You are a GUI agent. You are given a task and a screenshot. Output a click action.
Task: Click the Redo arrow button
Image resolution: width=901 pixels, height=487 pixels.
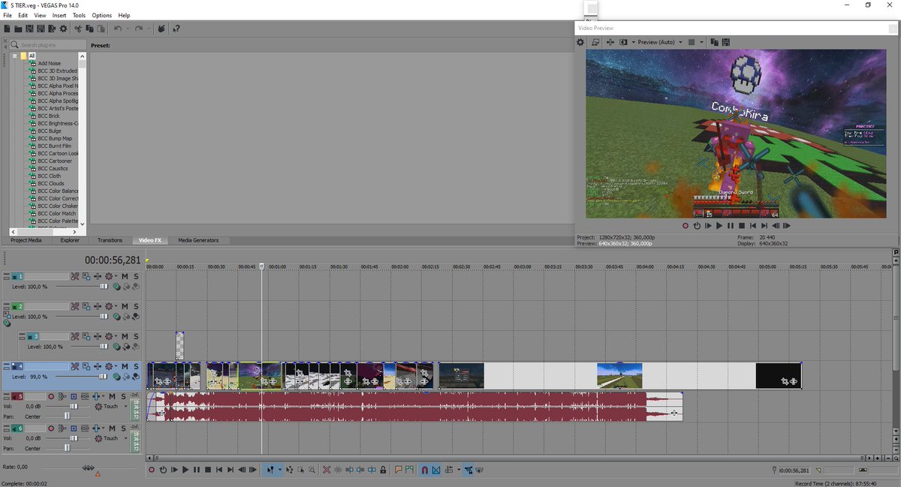(x=139, y=29)
